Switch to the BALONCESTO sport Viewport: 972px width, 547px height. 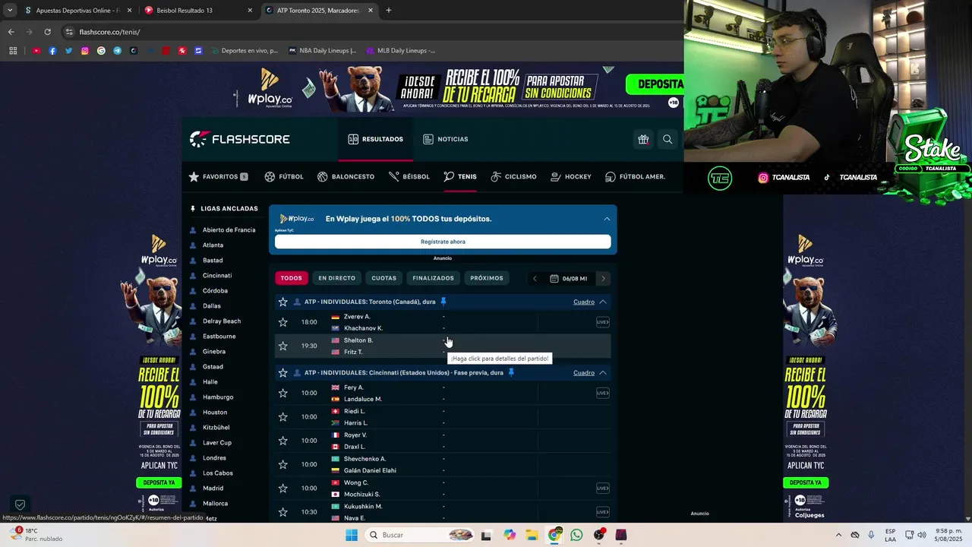(346, 176)
